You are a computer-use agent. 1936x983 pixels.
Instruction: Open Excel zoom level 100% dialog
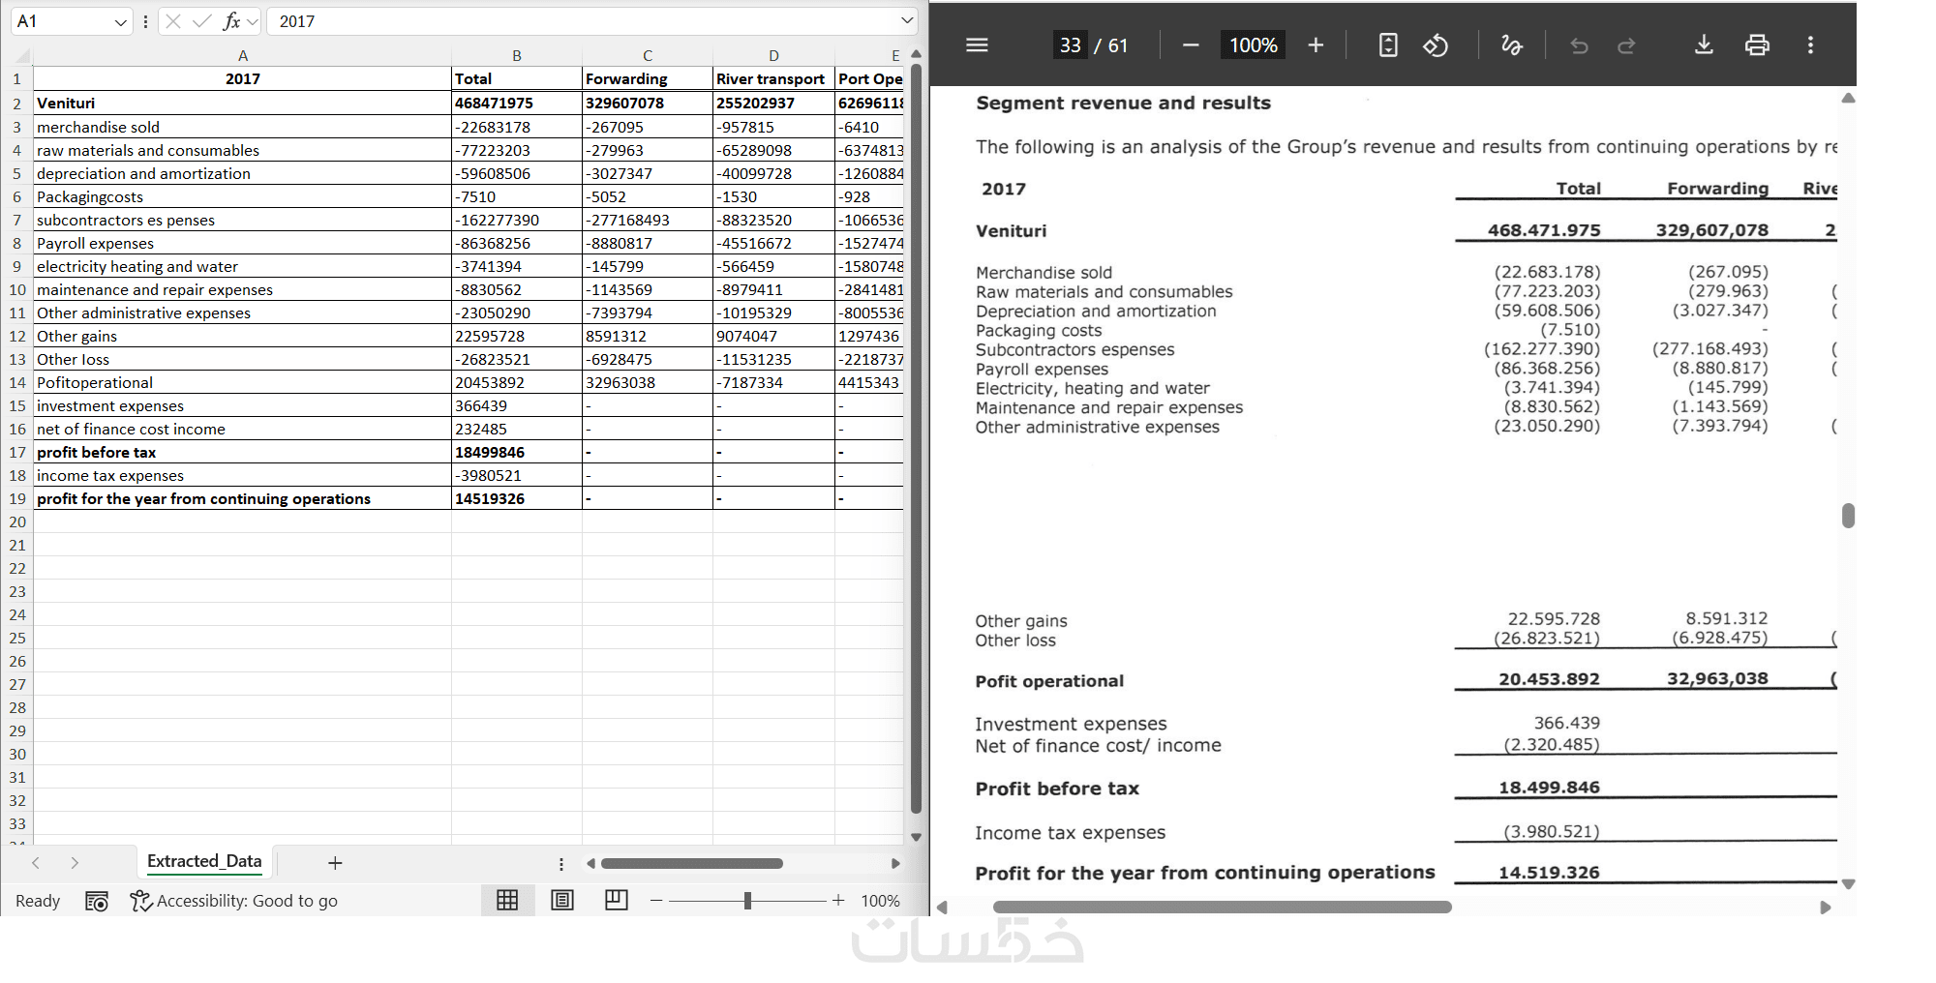tap(880, 901)
